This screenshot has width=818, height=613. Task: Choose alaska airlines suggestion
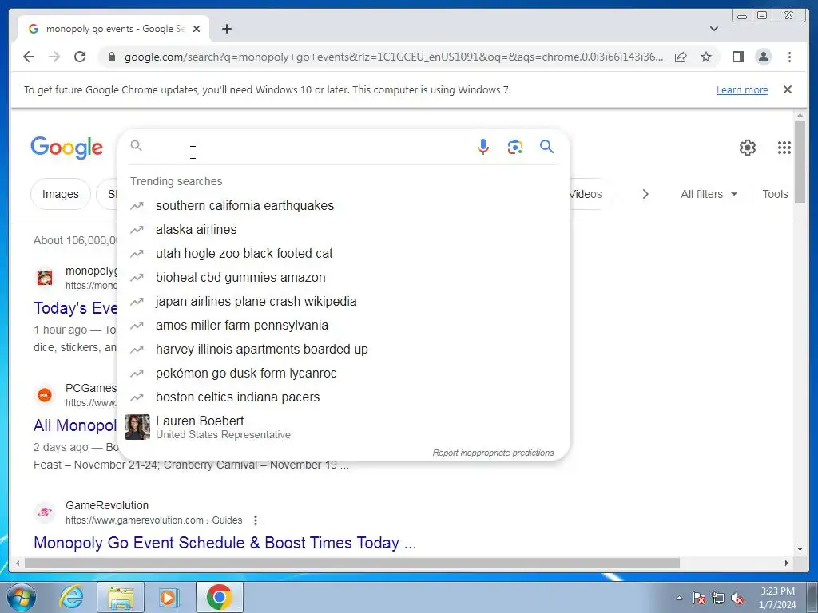[x=343, y=229]
